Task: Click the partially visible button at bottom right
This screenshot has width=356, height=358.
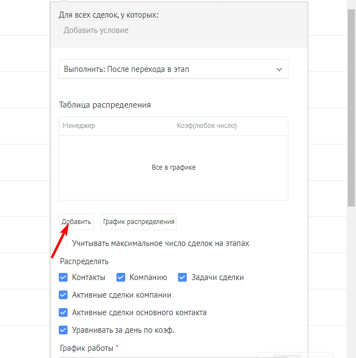Action: point(295,355)
